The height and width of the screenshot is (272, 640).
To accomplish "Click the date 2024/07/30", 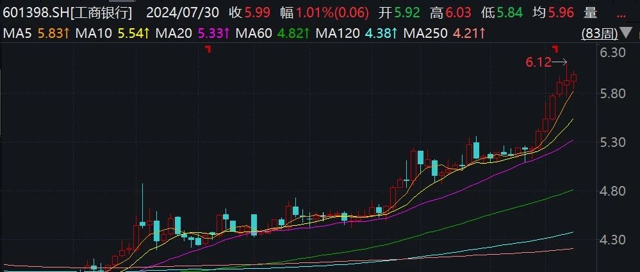I will click(x=183, y=13).
